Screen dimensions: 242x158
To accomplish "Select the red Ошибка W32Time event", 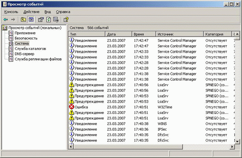I will [81, 107].
